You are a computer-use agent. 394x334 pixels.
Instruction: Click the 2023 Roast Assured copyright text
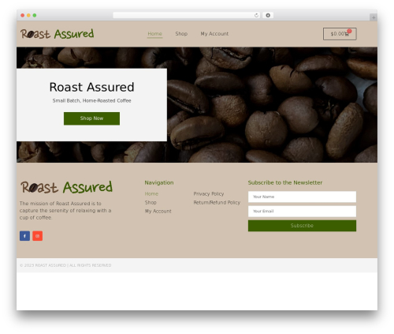(x=65, y=265)
